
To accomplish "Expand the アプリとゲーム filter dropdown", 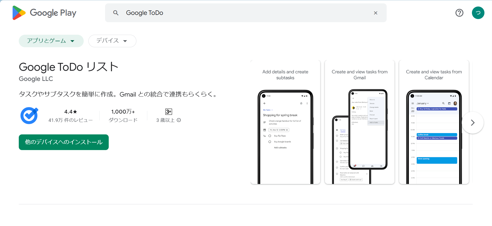I will coord(51,41).
